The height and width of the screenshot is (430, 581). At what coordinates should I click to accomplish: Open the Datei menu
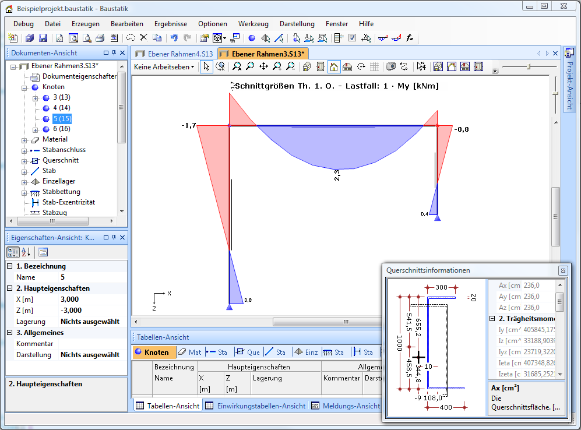tap(52, 24)
